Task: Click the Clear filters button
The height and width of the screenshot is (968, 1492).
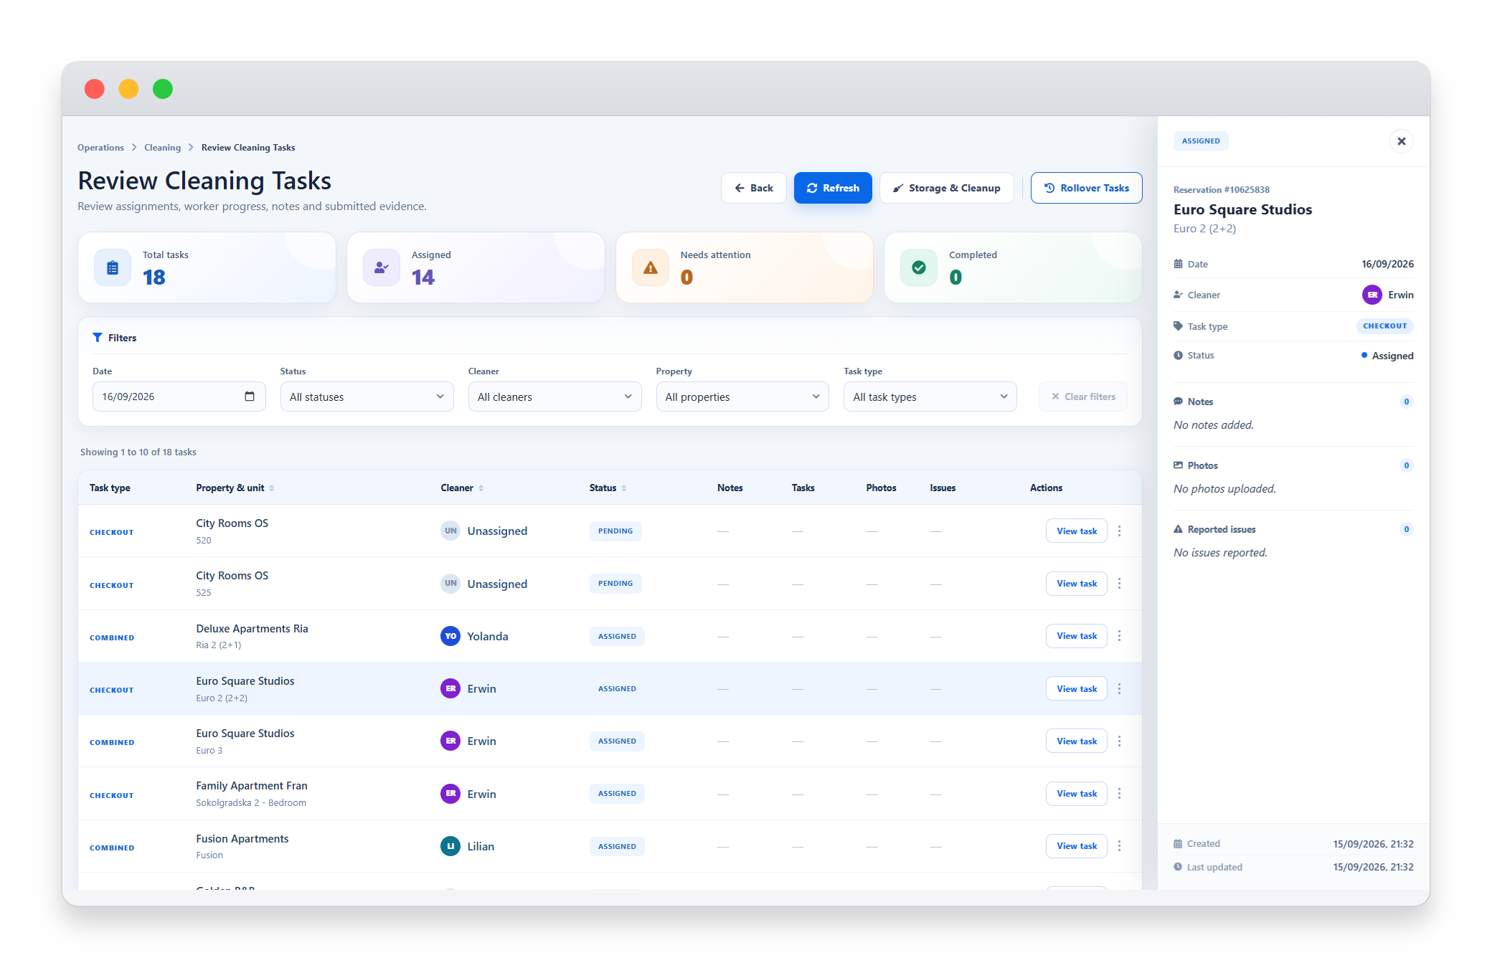Action: [1083, 397]
